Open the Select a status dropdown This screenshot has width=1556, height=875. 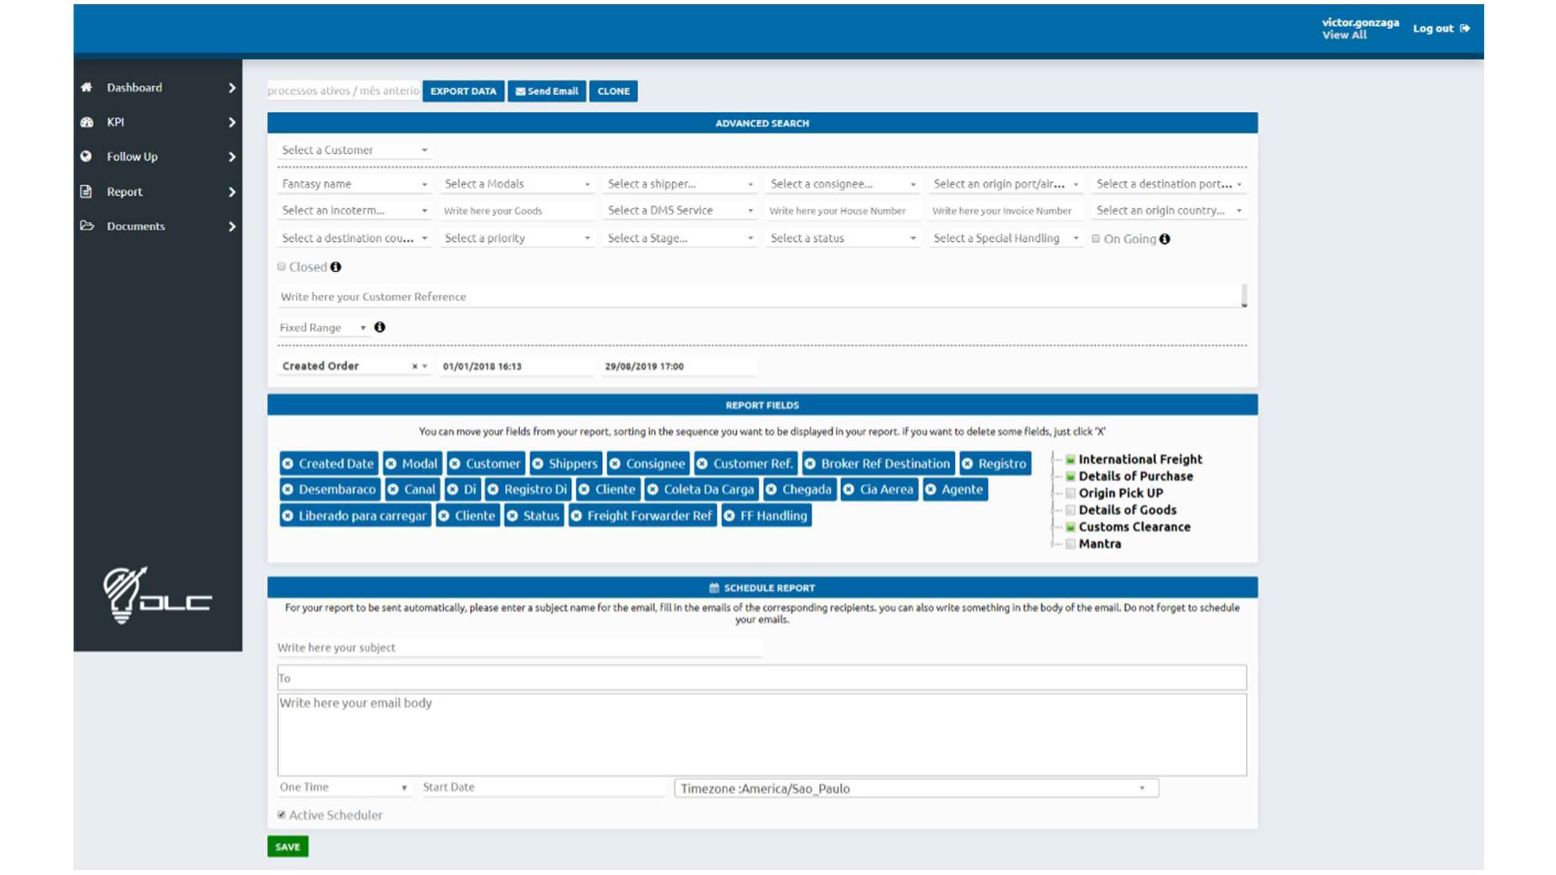tap(843, 238)
